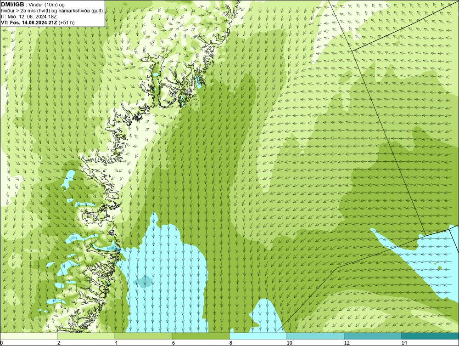Click the legend scale label 4
This screenshot has height=346, width=459.
pos(116,343)
